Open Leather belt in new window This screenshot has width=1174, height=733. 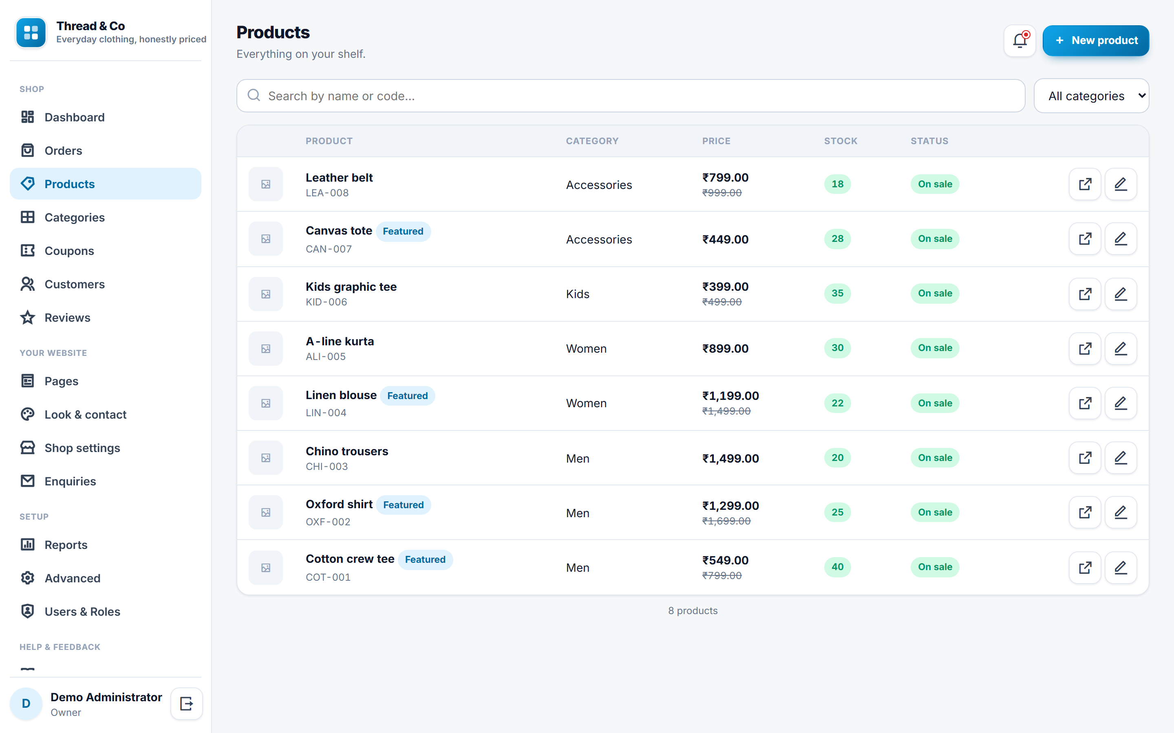pos(1085,184)
